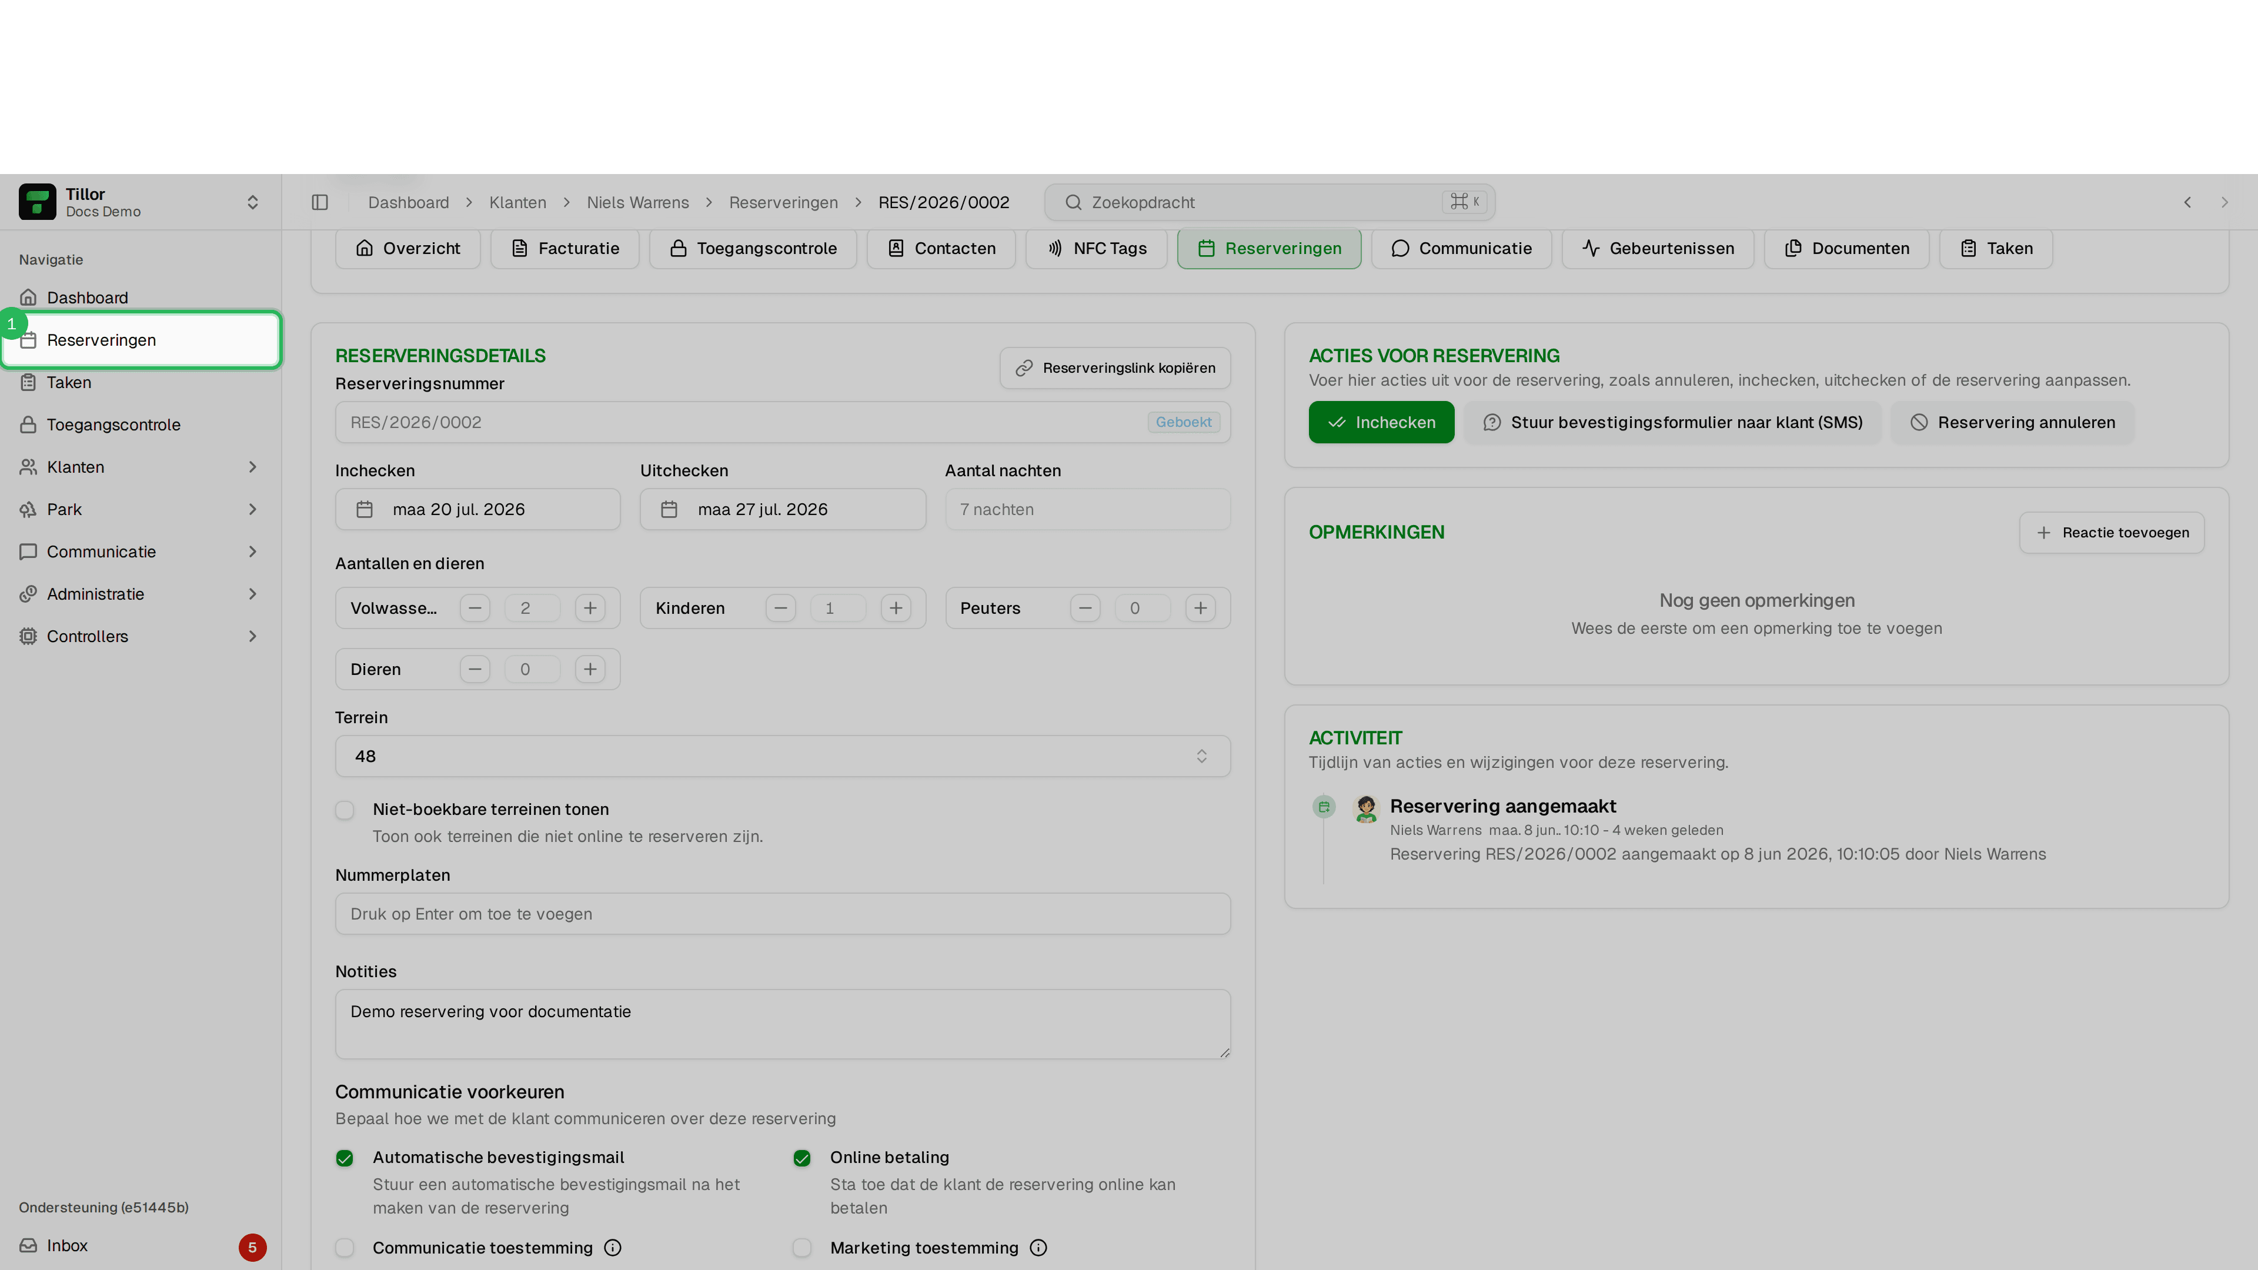This screenshot has height=1270, width=2258.
Task: Open Toegangscontrole in the sidebar
Action: [x=141, y=425]
